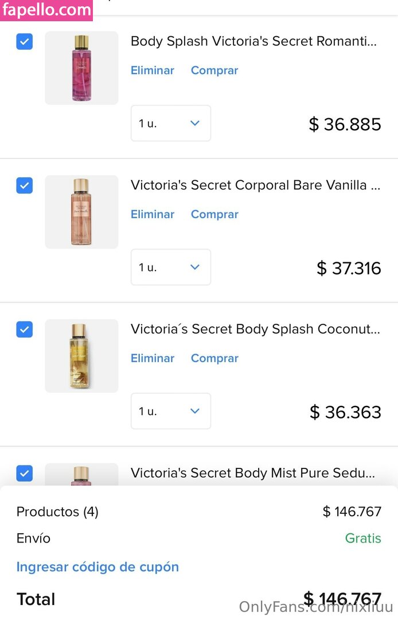Change quantity of Coconut body splash
Viewport: 398px width, 620px height.
[170, 412]
